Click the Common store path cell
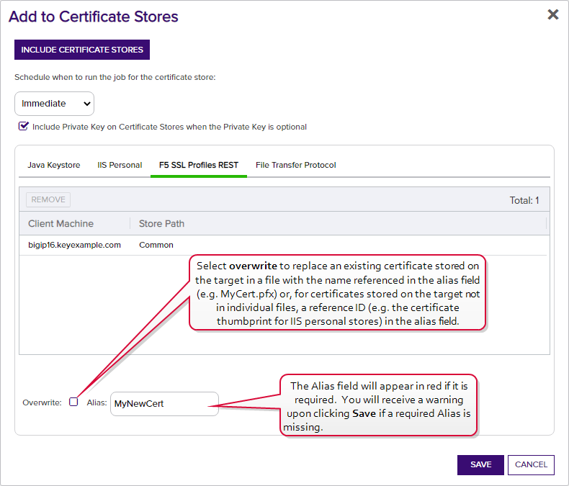This screenshot has width=569, height=486. coord(156,245)
